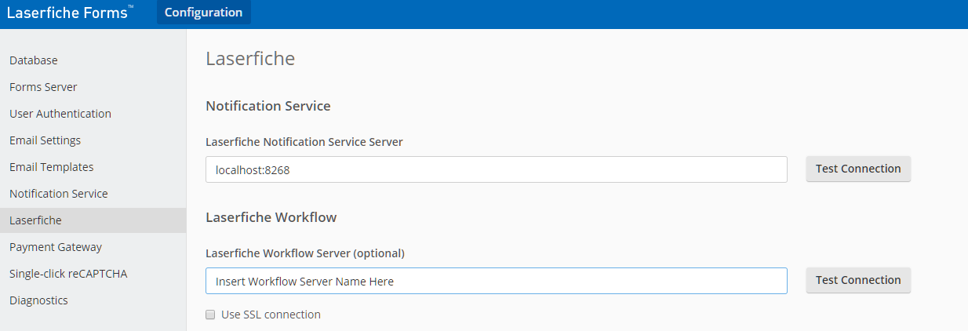Open Single-click reCAPTCHA settings
Image resolution: width=968 pixels, height=331 pixels.
tap(68, 274)
